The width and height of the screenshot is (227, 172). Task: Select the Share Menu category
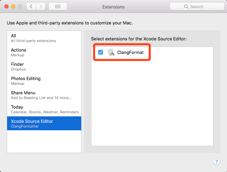[44, 95]
